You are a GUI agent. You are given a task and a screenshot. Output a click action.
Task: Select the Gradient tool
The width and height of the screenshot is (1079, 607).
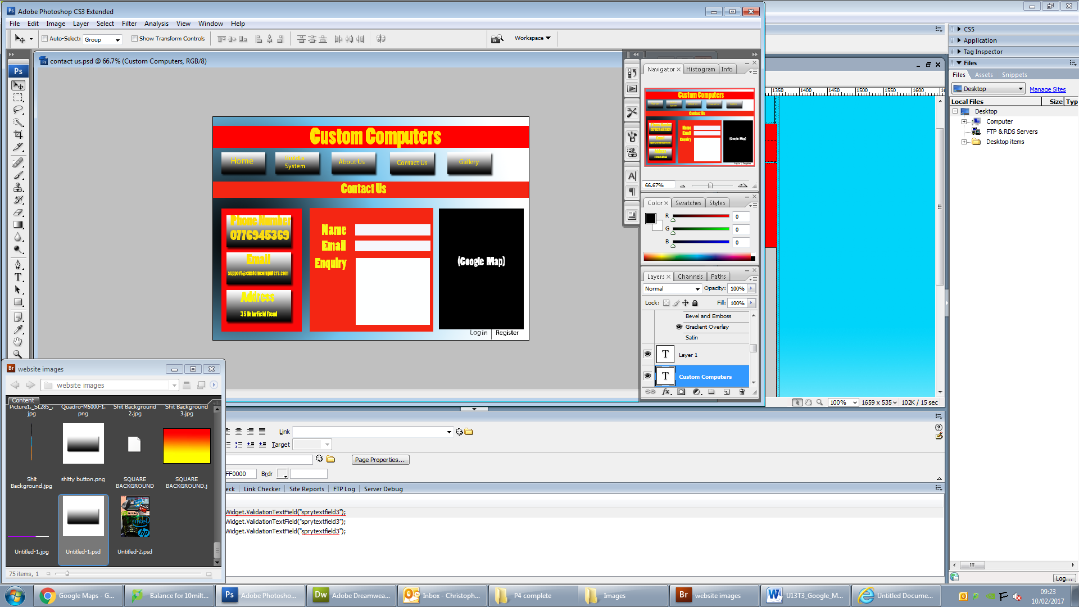18,225
